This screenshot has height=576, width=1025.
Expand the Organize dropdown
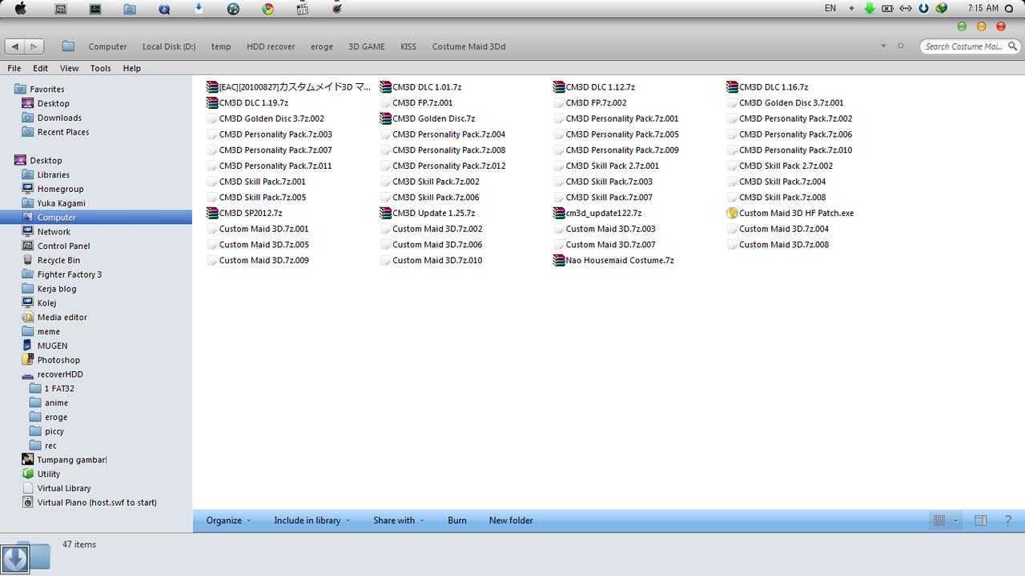pos(228,521)
